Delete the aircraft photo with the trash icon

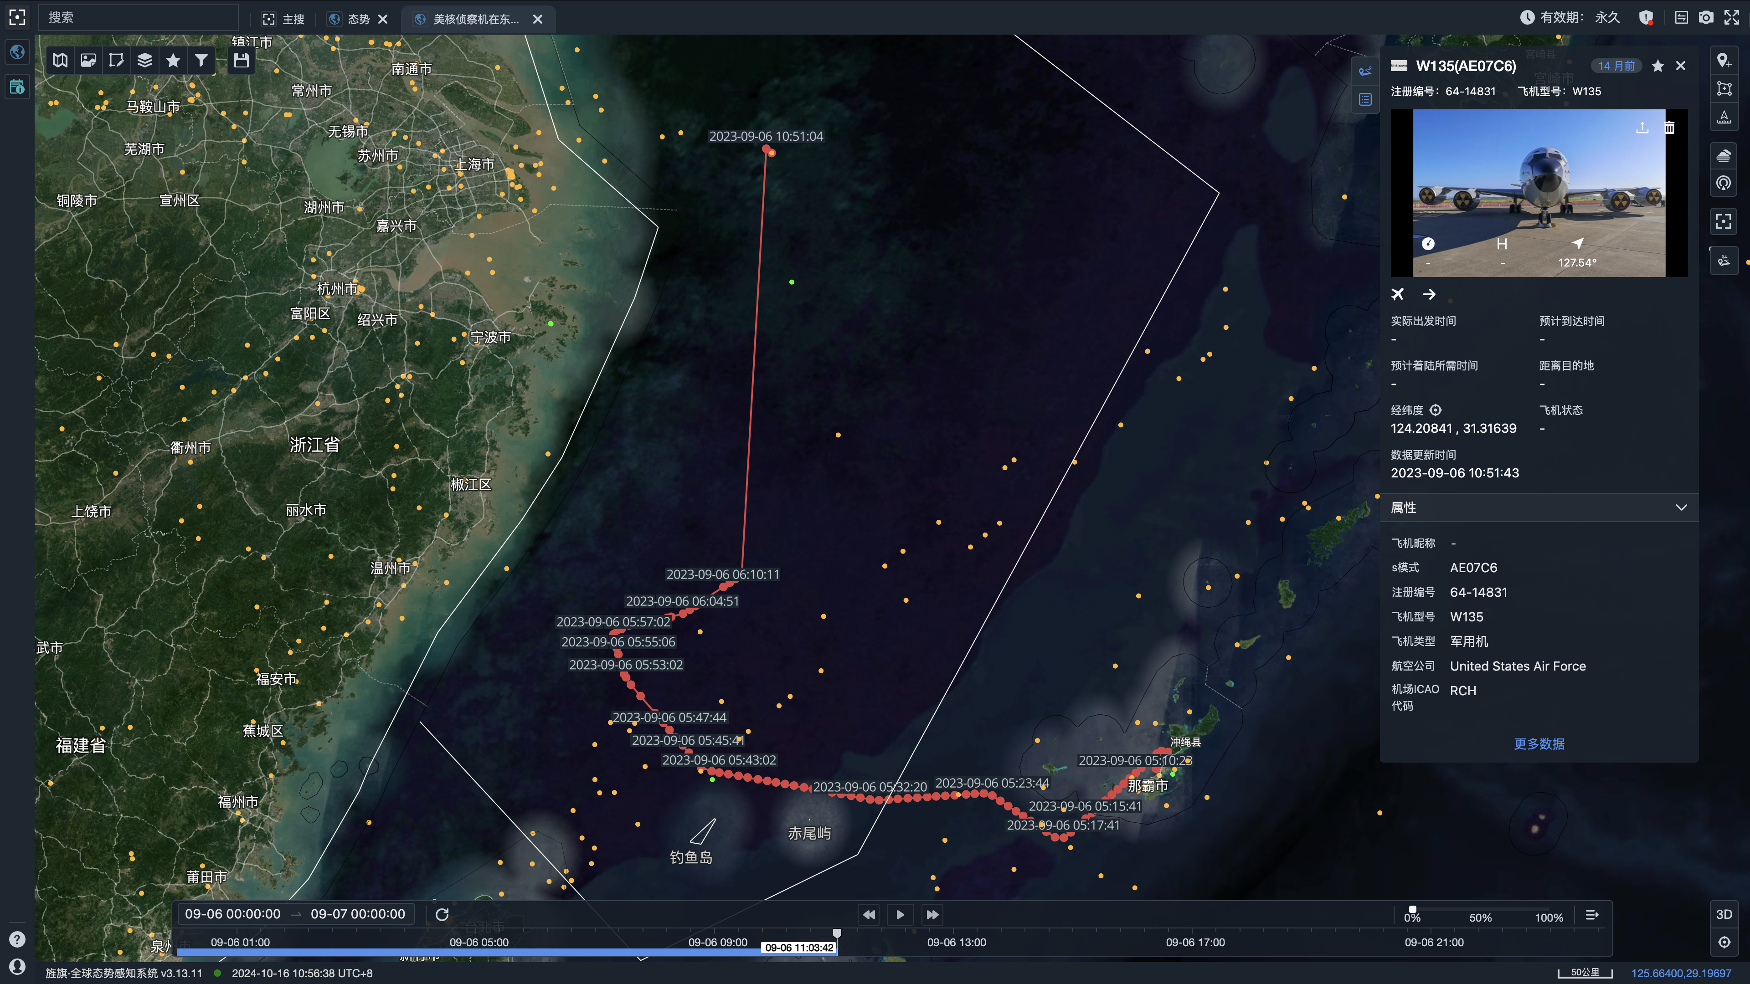point(1669,128)
